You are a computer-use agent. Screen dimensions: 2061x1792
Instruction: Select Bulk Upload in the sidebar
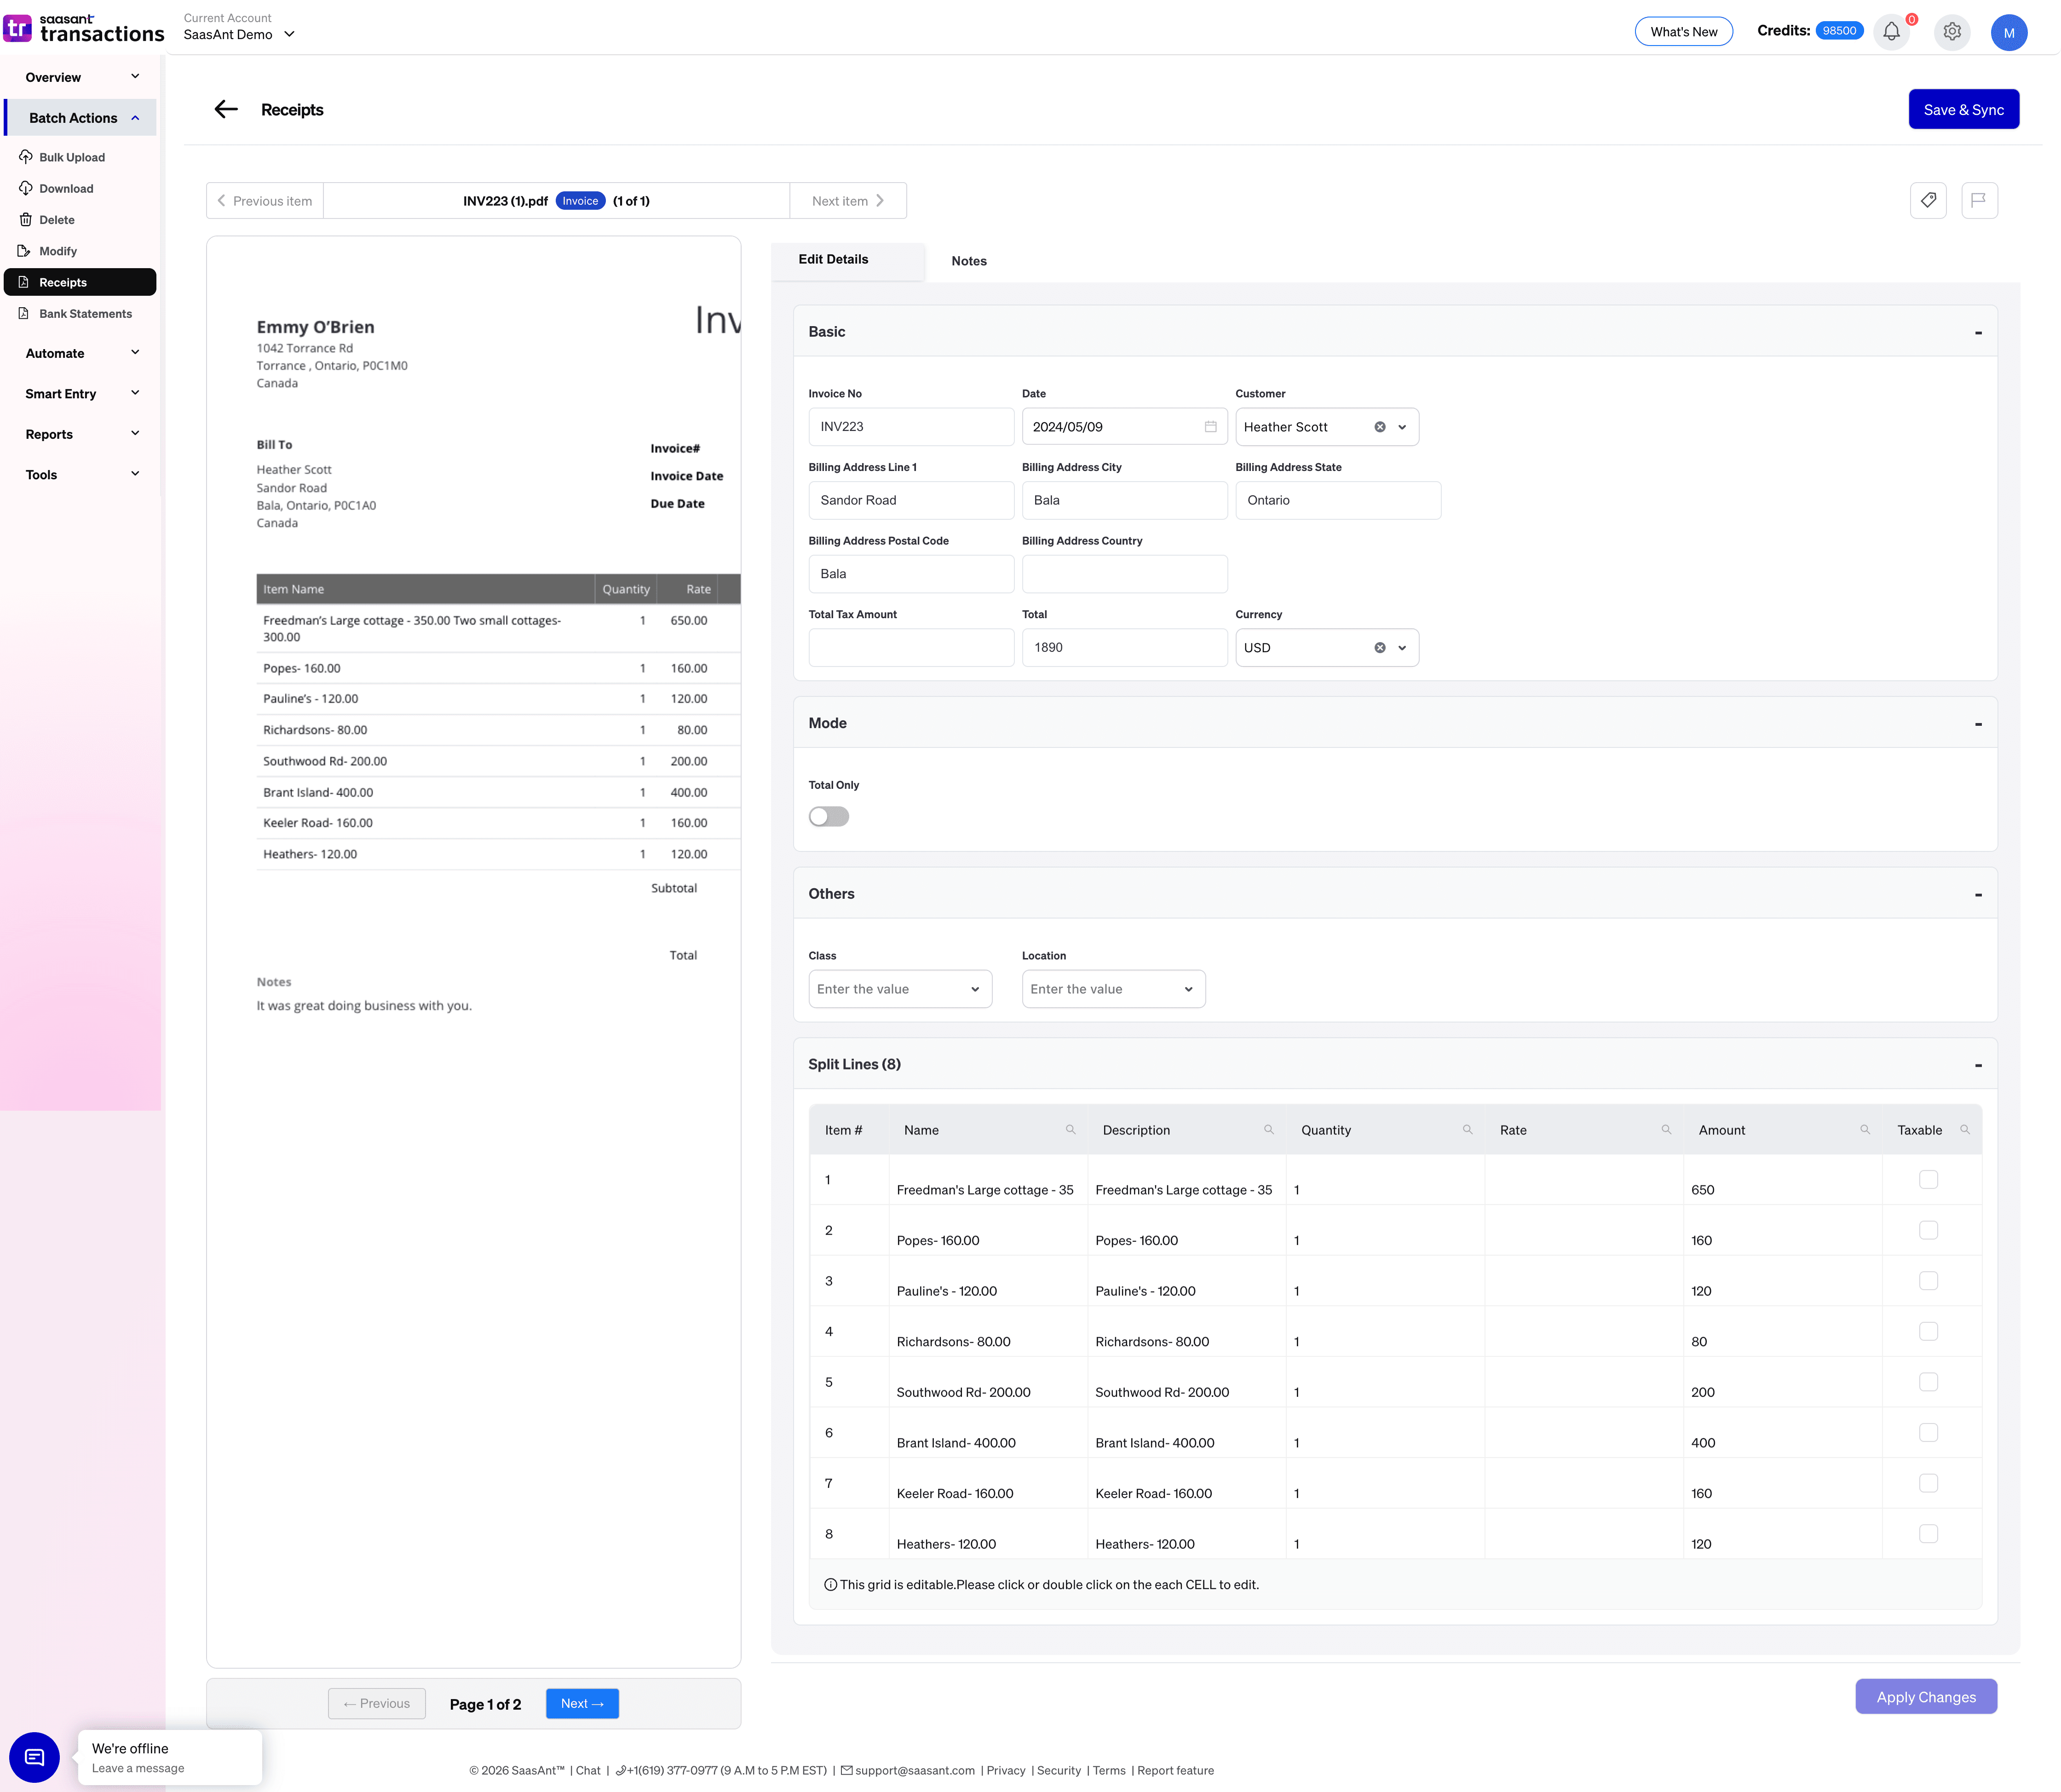[71, 157]
